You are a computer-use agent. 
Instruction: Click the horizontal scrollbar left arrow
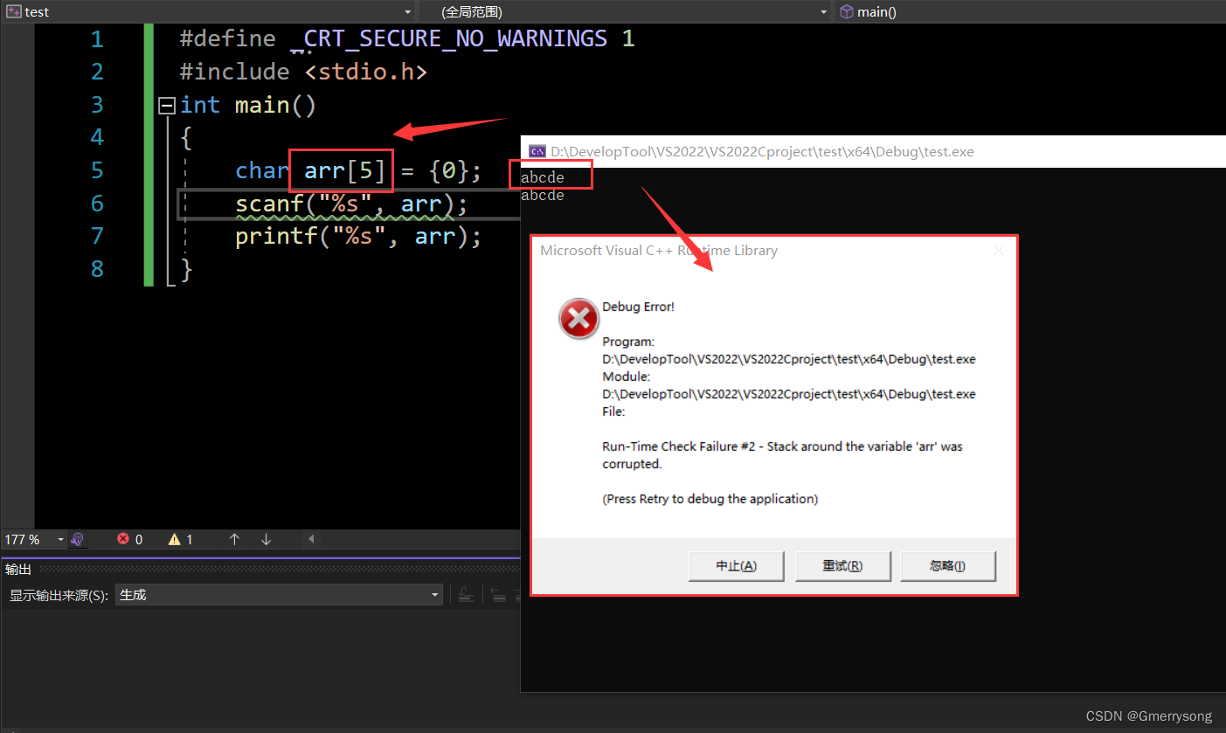[x=310, y=539]
